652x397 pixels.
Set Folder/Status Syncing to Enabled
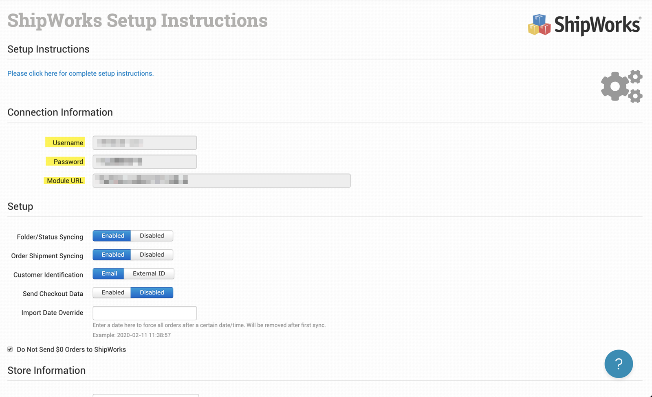point(112,236)
